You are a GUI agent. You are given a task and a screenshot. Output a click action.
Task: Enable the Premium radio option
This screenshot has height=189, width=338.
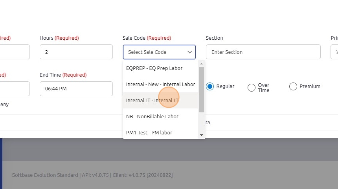(x=293, y=86)
